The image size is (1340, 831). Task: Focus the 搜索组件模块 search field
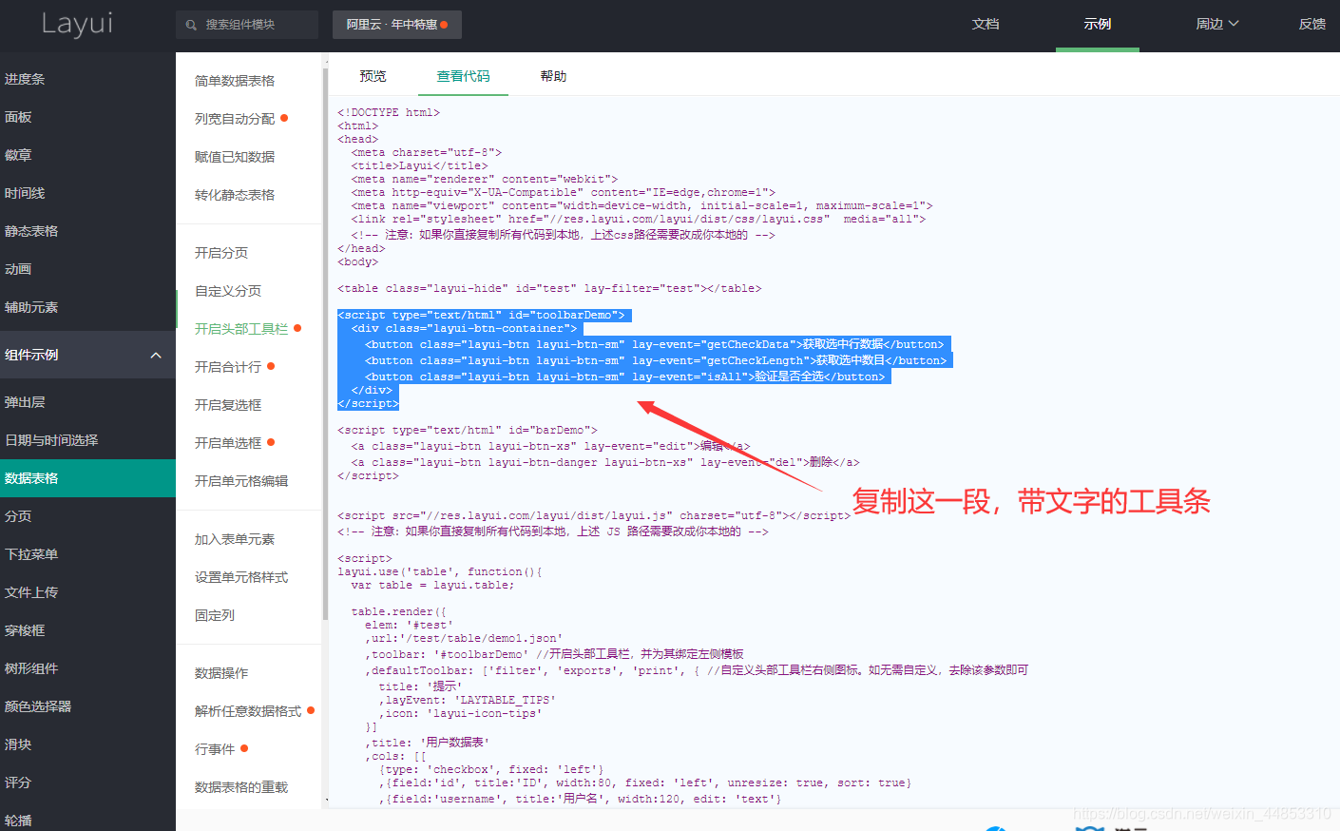(247, 25)
